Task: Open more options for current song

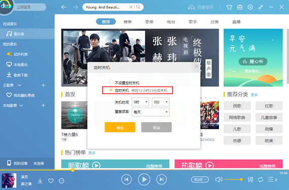Action: pos(61,181)
